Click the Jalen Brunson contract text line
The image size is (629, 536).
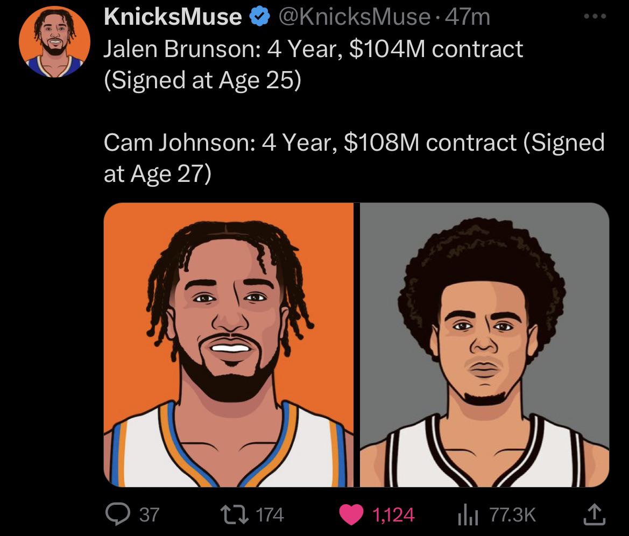313,50
